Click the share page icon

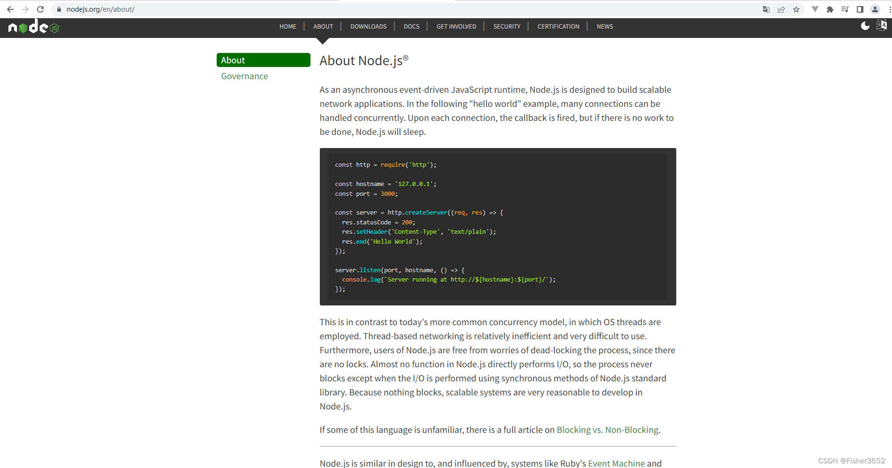click(781, 9)
